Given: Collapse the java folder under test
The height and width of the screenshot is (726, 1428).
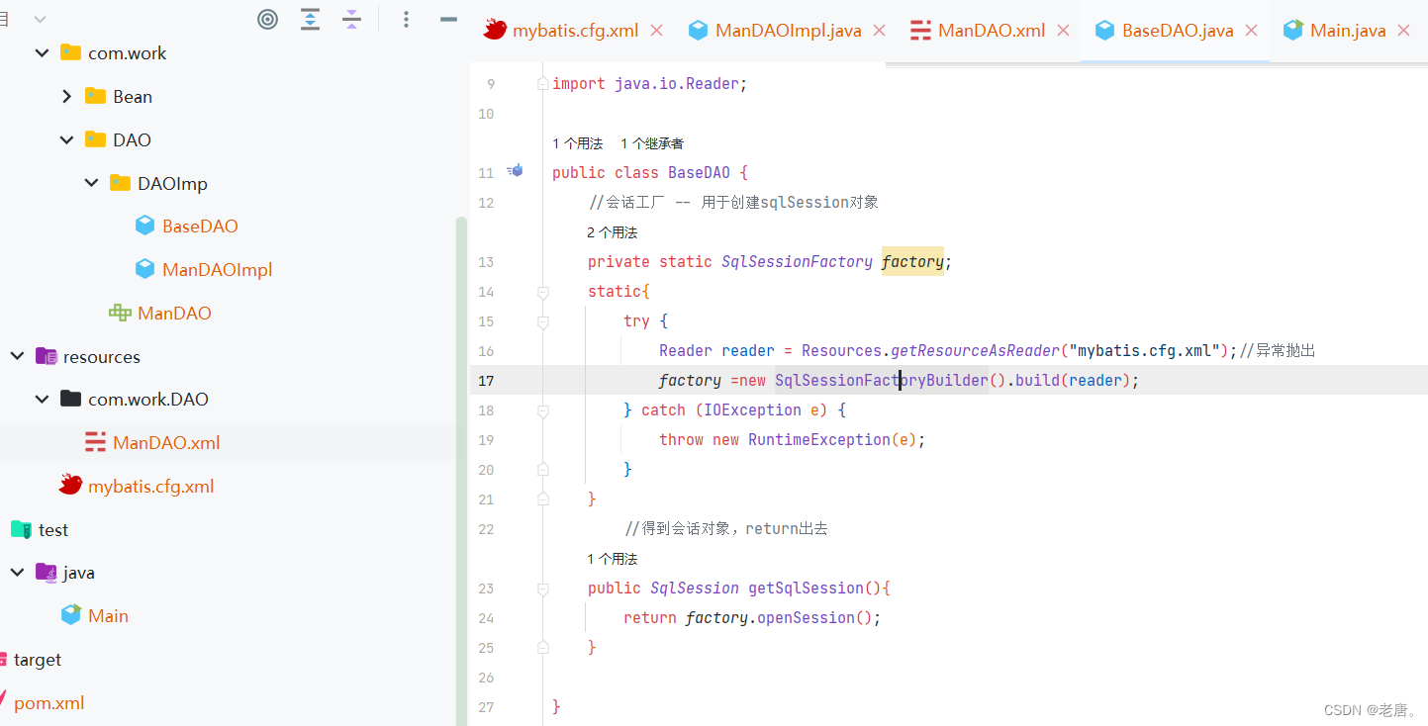Looking at the screenshot, I should click(x=17, y=573).
